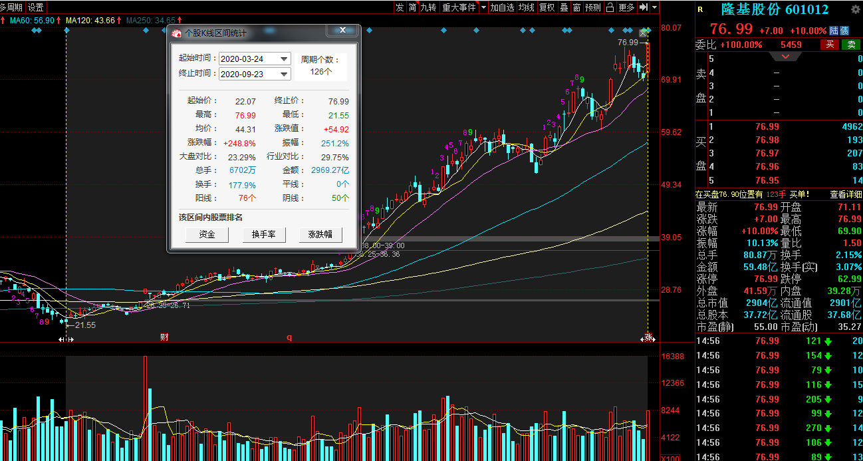The image size is (863, 461).
Task: Click MA120: 43.66 label
Action: [90, 21]
